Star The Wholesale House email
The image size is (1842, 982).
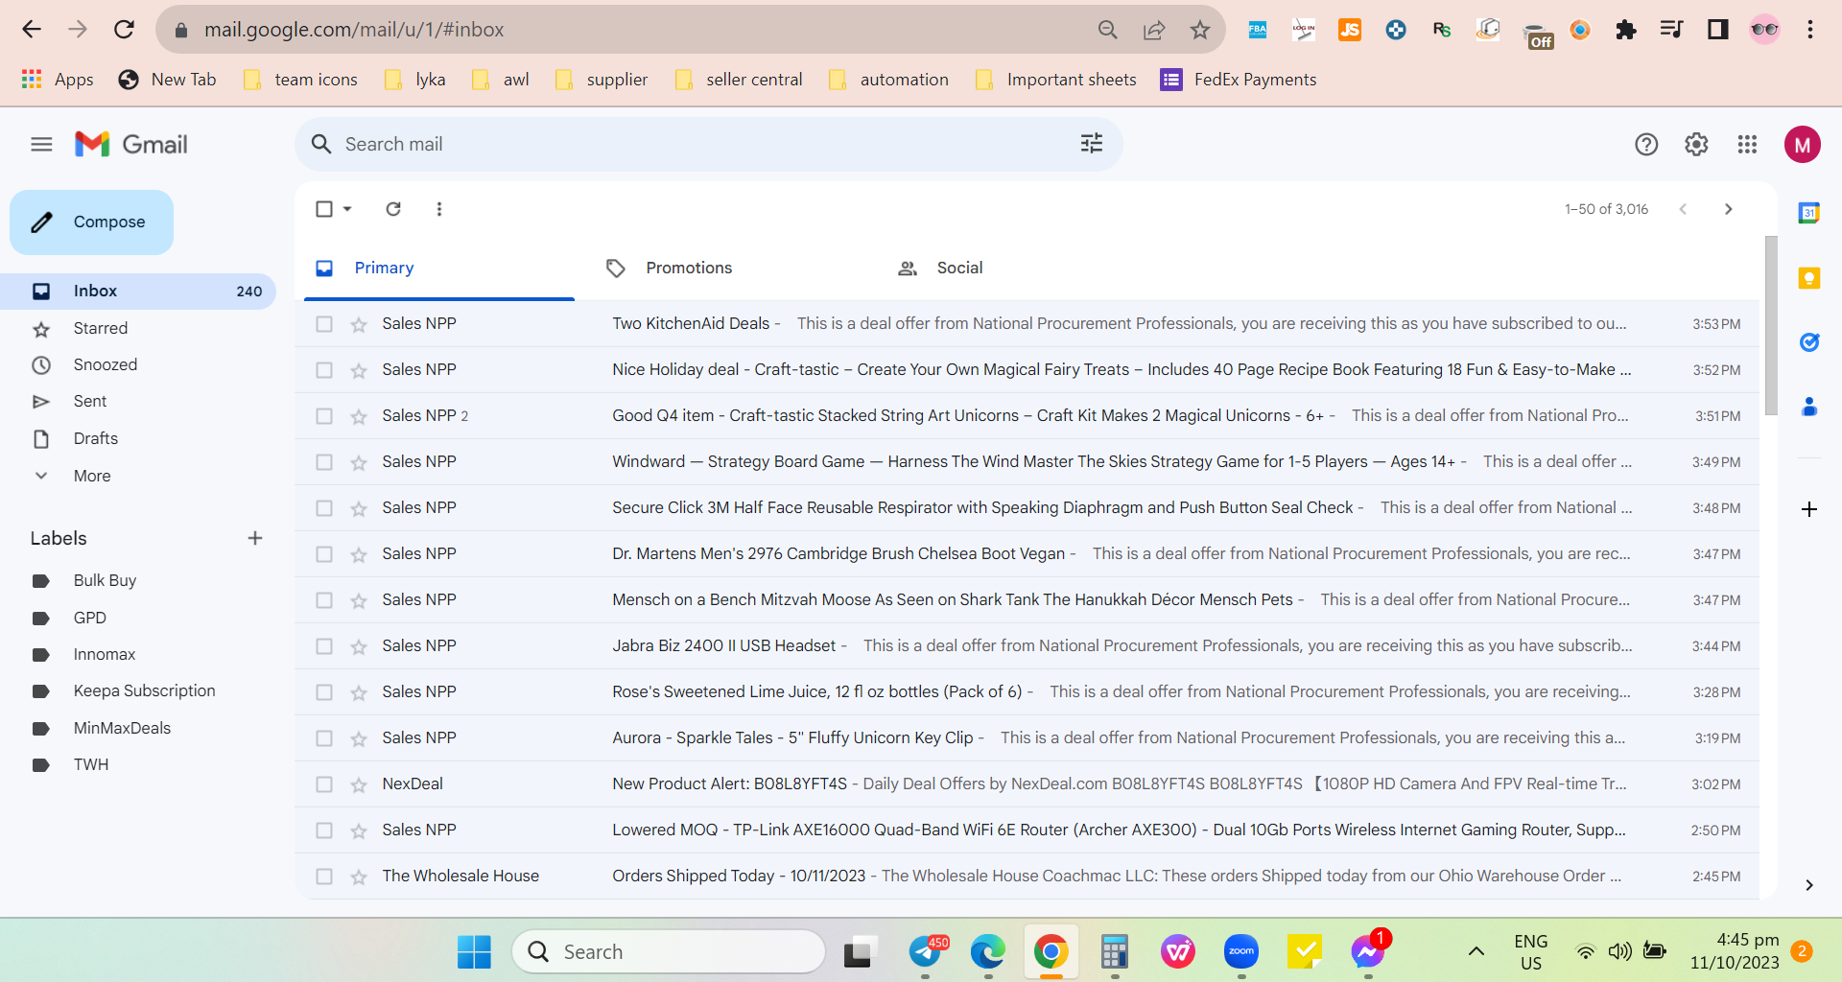coord(359,877)
